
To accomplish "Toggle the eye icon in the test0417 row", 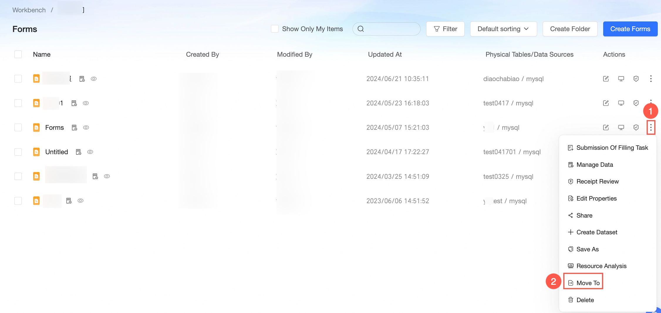I will pyautogui.click(x=86, y=103).
